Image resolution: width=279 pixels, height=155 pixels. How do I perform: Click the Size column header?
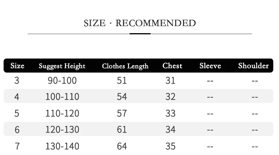[17, 66]
